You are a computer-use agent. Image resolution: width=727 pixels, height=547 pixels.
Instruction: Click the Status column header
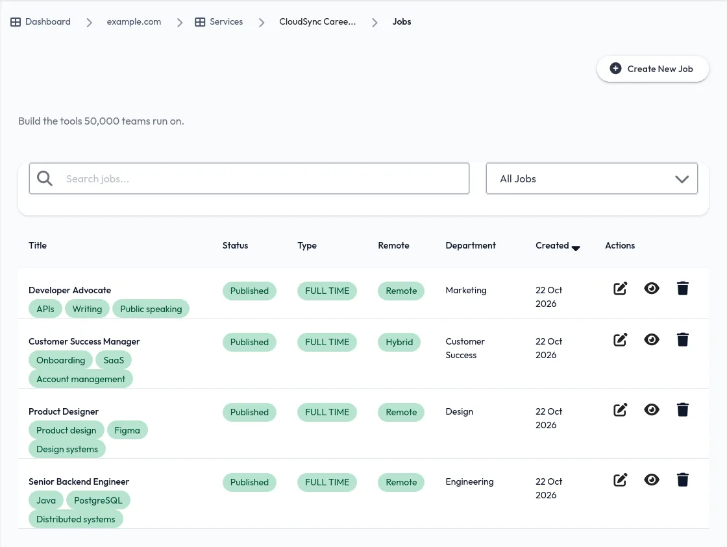pos(235,245)
